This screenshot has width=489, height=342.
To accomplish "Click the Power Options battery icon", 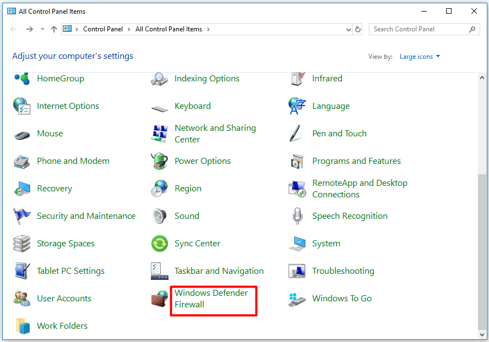I will (159, 161).
